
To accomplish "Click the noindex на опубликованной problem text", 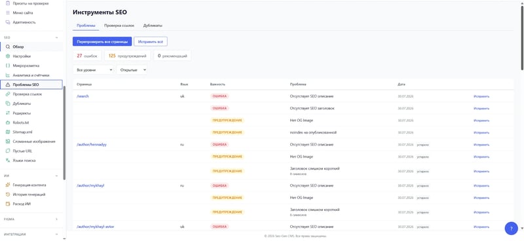I will (313, 133).
